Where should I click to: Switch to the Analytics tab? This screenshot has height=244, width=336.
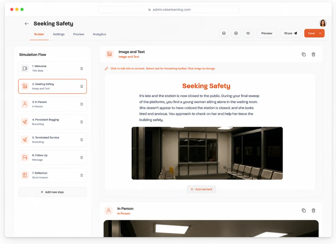(x=100, y=34)
